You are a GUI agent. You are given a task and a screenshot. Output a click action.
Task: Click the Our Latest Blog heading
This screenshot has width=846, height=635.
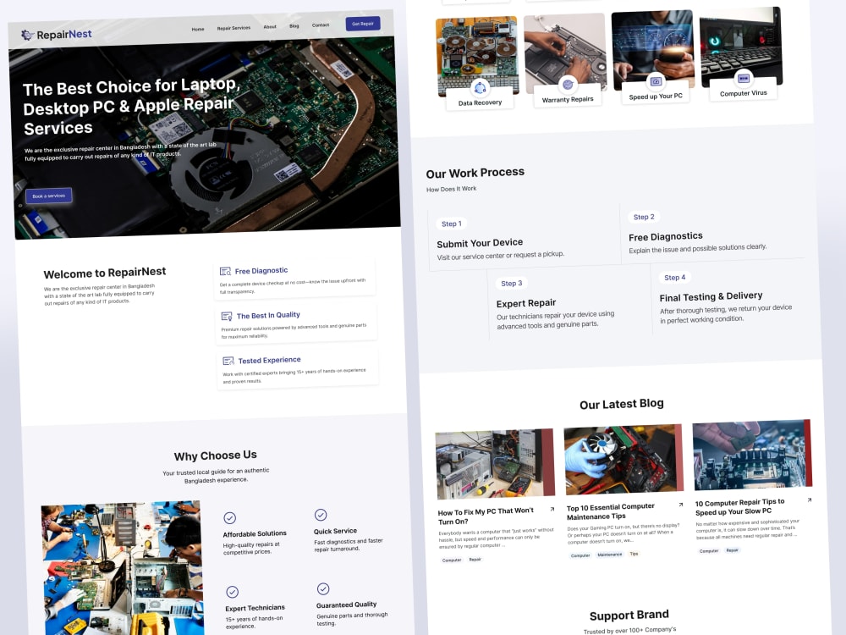(622, 404)
